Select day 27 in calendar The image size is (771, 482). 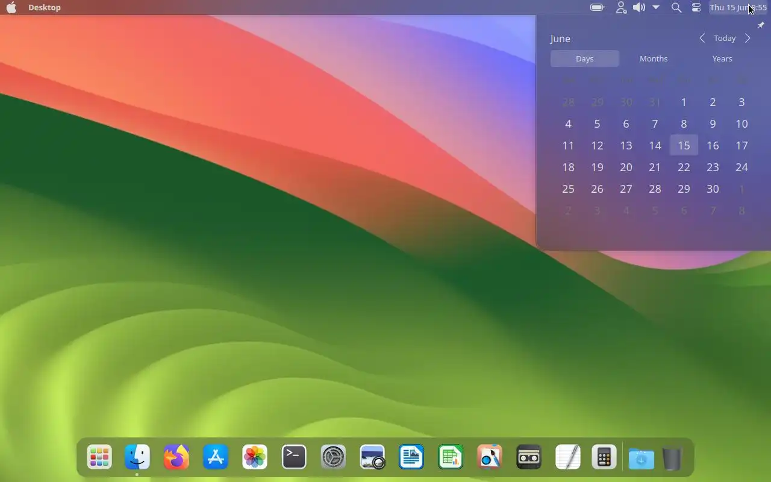click(x=626, y=189)
